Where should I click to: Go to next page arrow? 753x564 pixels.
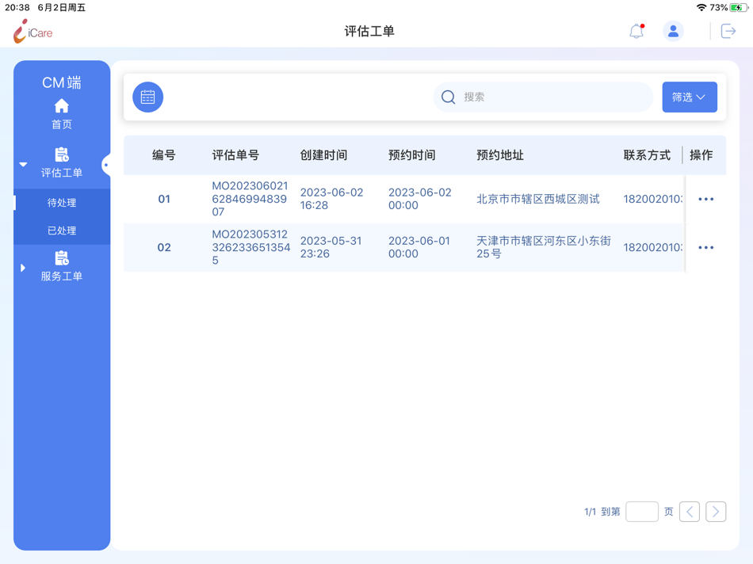point(716,512)
